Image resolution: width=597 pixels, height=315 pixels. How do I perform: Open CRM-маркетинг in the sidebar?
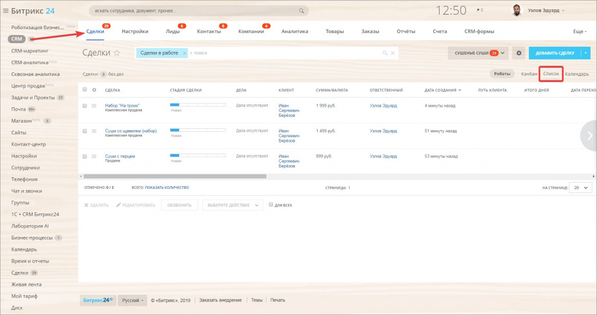[x=30, y=51]
